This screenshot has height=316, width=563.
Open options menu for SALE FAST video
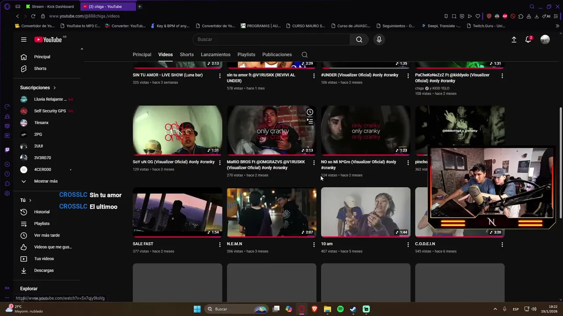[220, 244]
